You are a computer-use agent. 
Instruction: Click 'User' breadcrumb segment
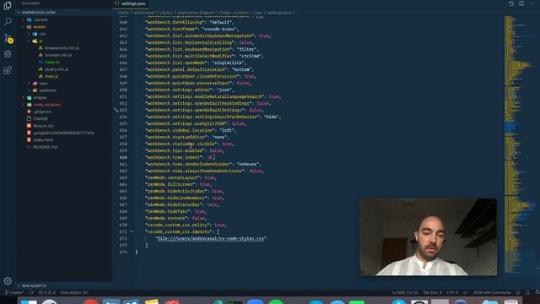tap(258, 13)
